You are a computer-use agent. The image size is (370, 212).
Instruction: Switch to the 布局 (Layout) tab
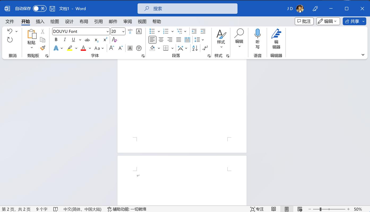84,21
